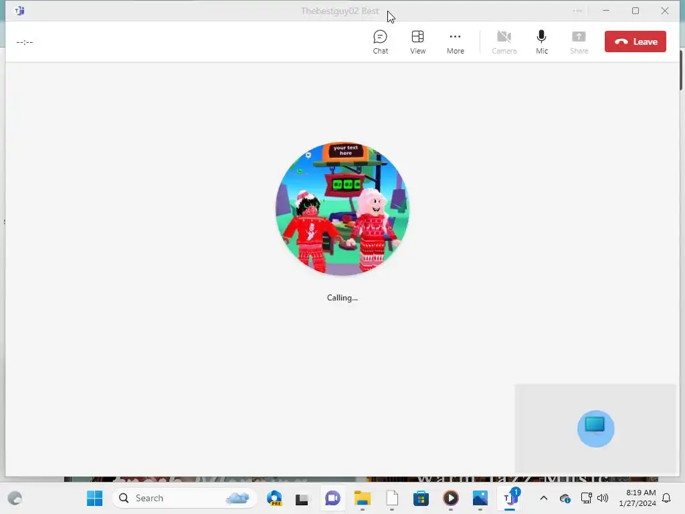Close the Teams call window
The image size is (685, 514).
coord(664,11)
